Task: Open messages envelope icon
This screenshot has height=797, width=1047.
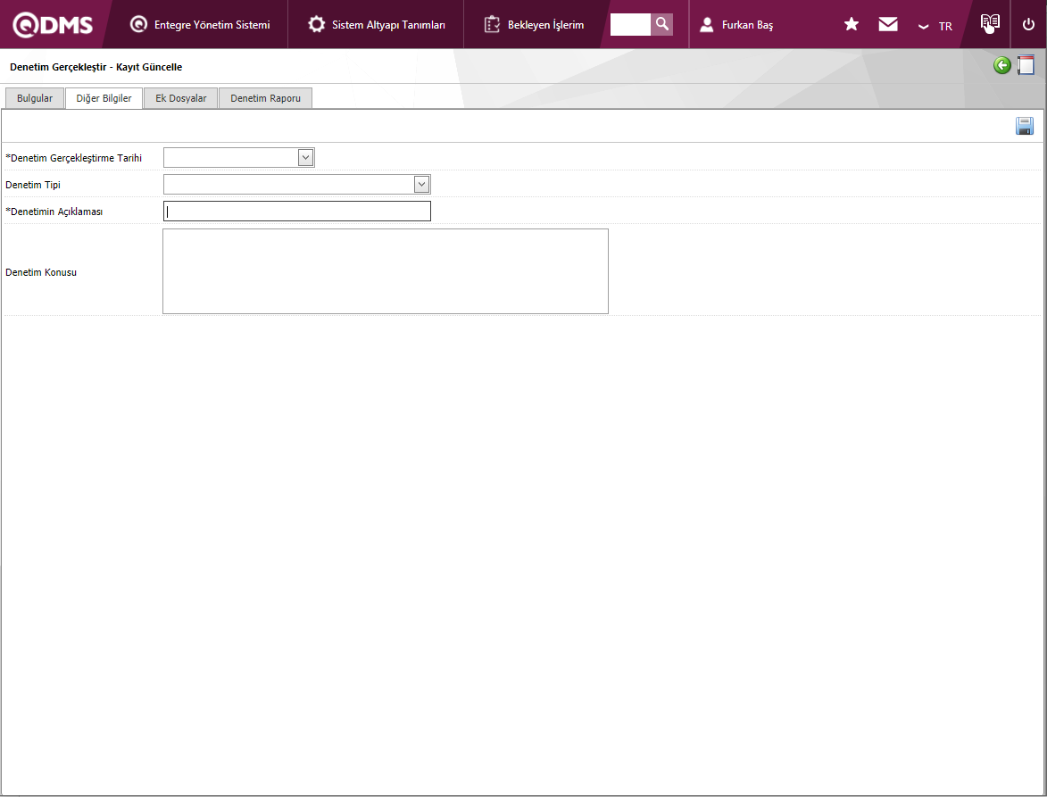Action: (888, 25)
